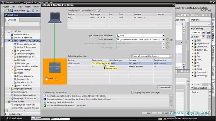This screenshot has width=216, height=121.
Task: Expand PLC tags tree node
Action: tap(12, 60)
